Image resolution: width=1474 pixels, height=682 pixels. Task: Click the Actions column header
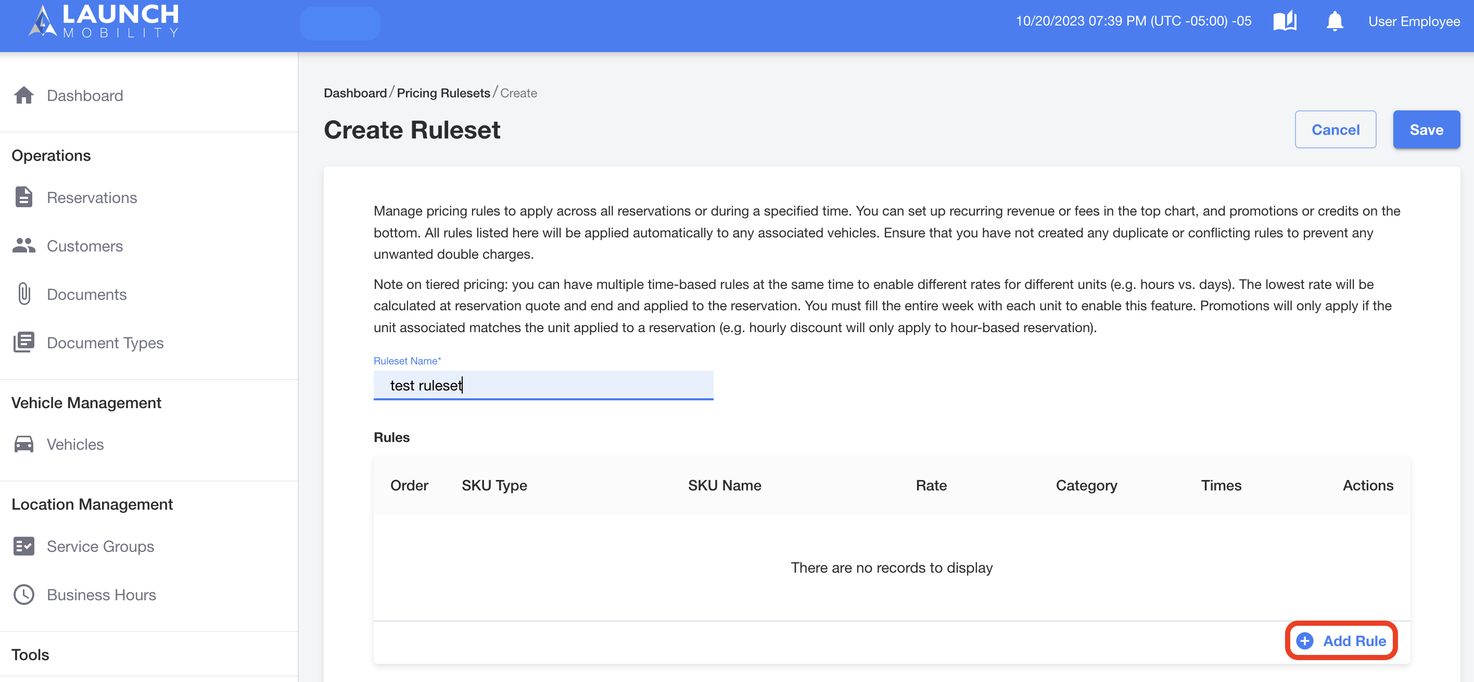[x=1368, y=485]
